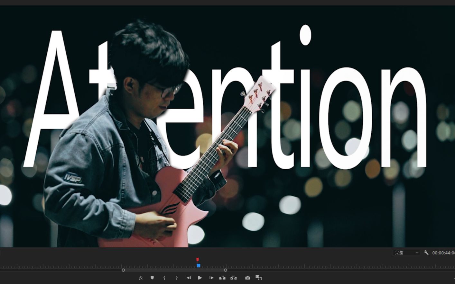Click the Extract icon
This screenshot has height=284, width=455.
234,278
